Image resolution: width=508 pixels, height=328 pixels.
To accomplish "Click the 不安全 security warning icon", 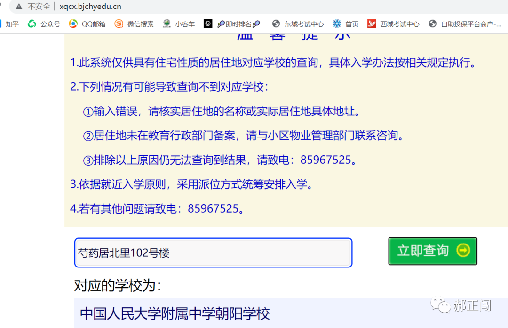I will (19, 7).
